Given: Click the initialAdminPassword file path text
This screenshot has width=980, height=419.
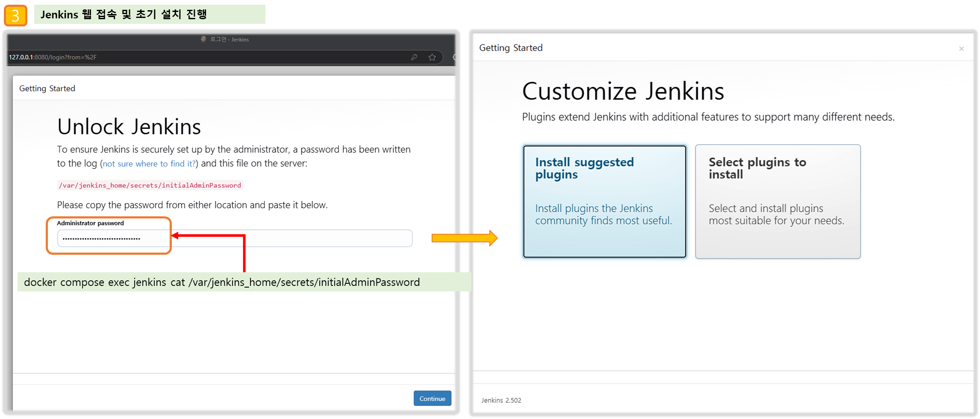Looking at the screenshot, I should click(150, 185).
